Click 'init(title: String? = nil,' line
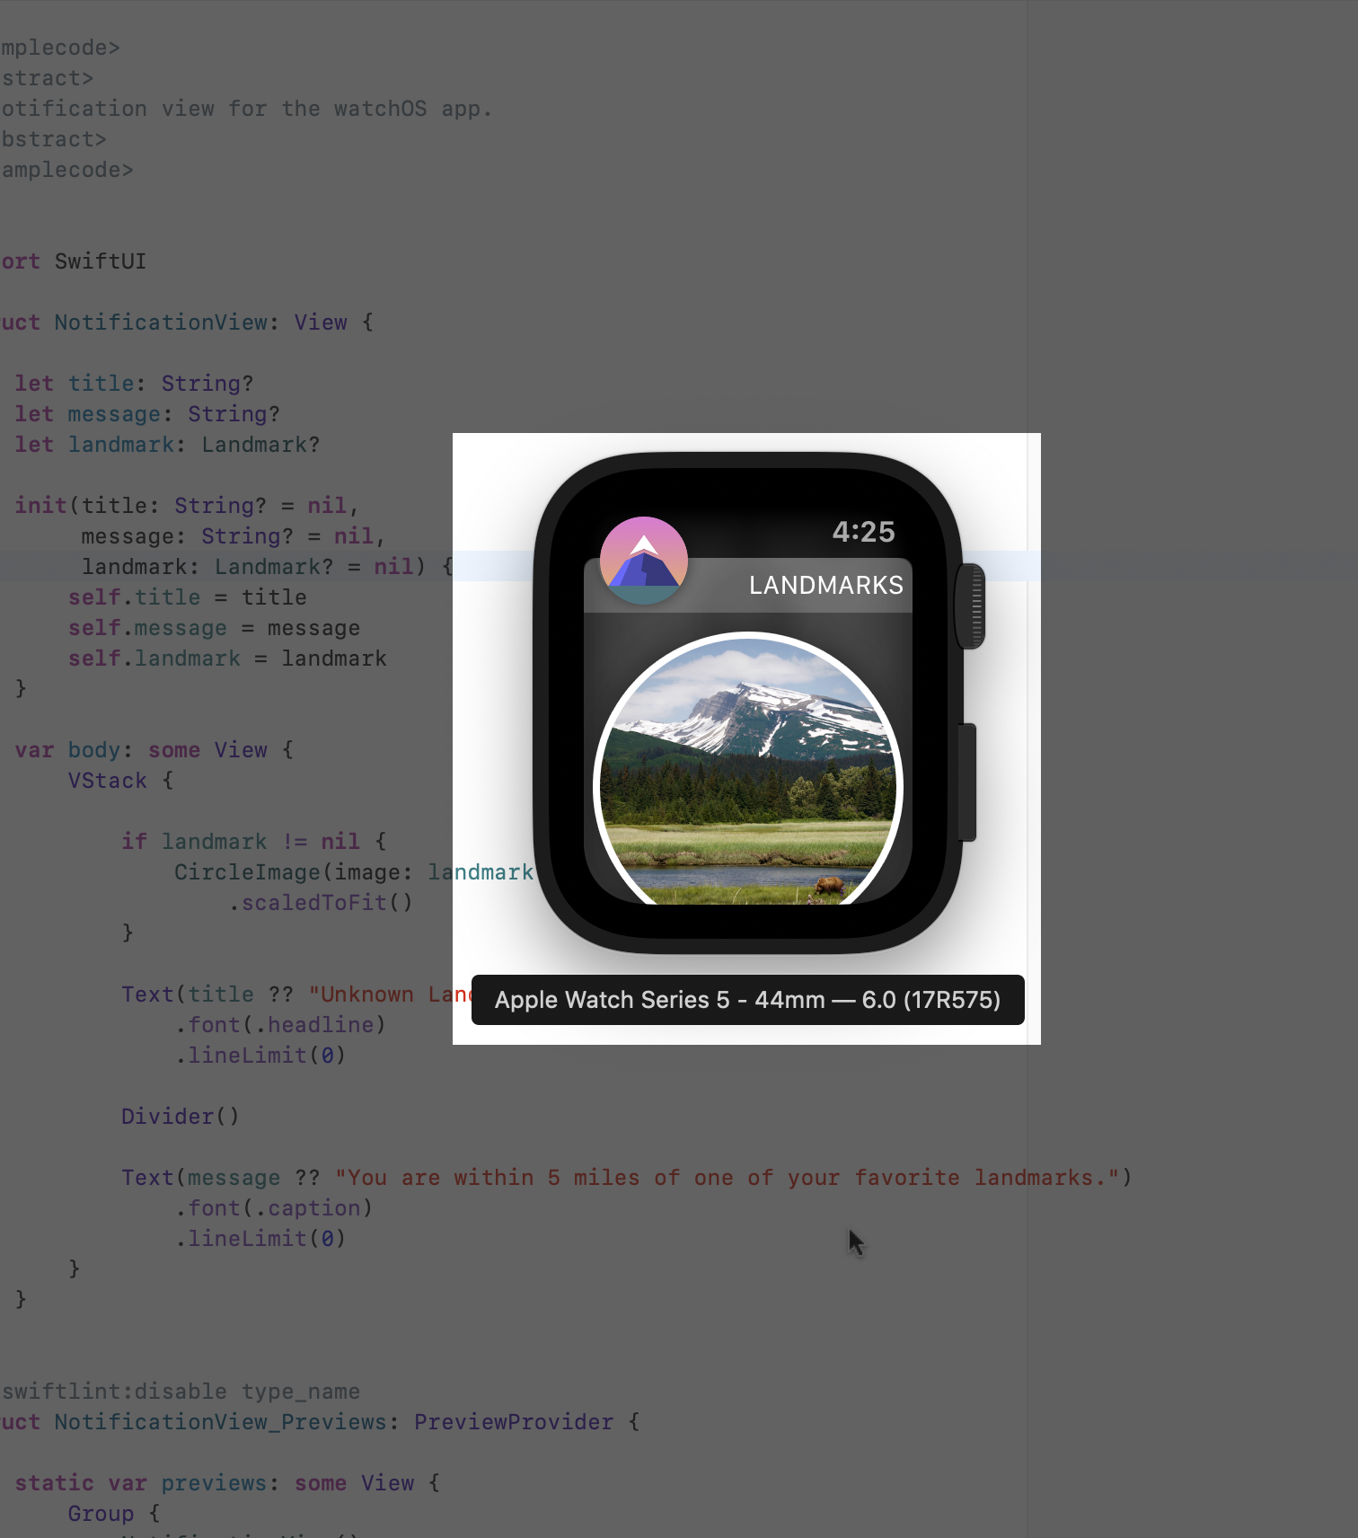 click(x=187, y=506)
